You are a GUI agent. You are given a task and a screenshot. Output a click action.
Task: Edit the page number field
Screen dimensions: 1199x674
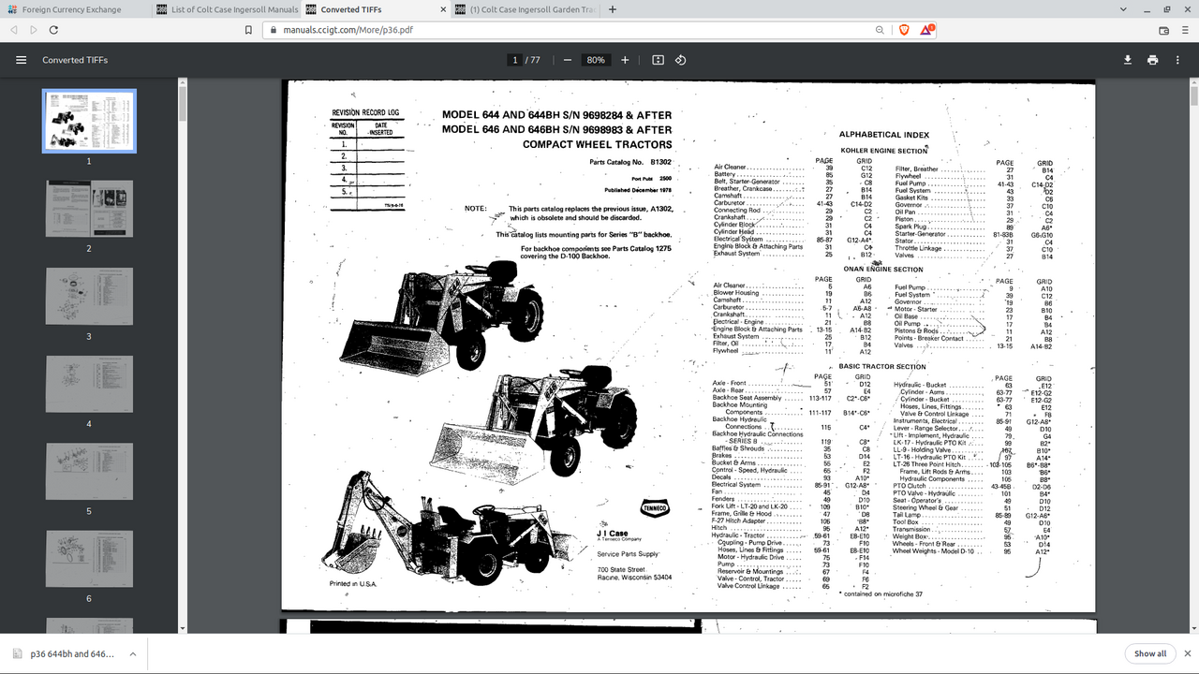(x=514, y=60)
